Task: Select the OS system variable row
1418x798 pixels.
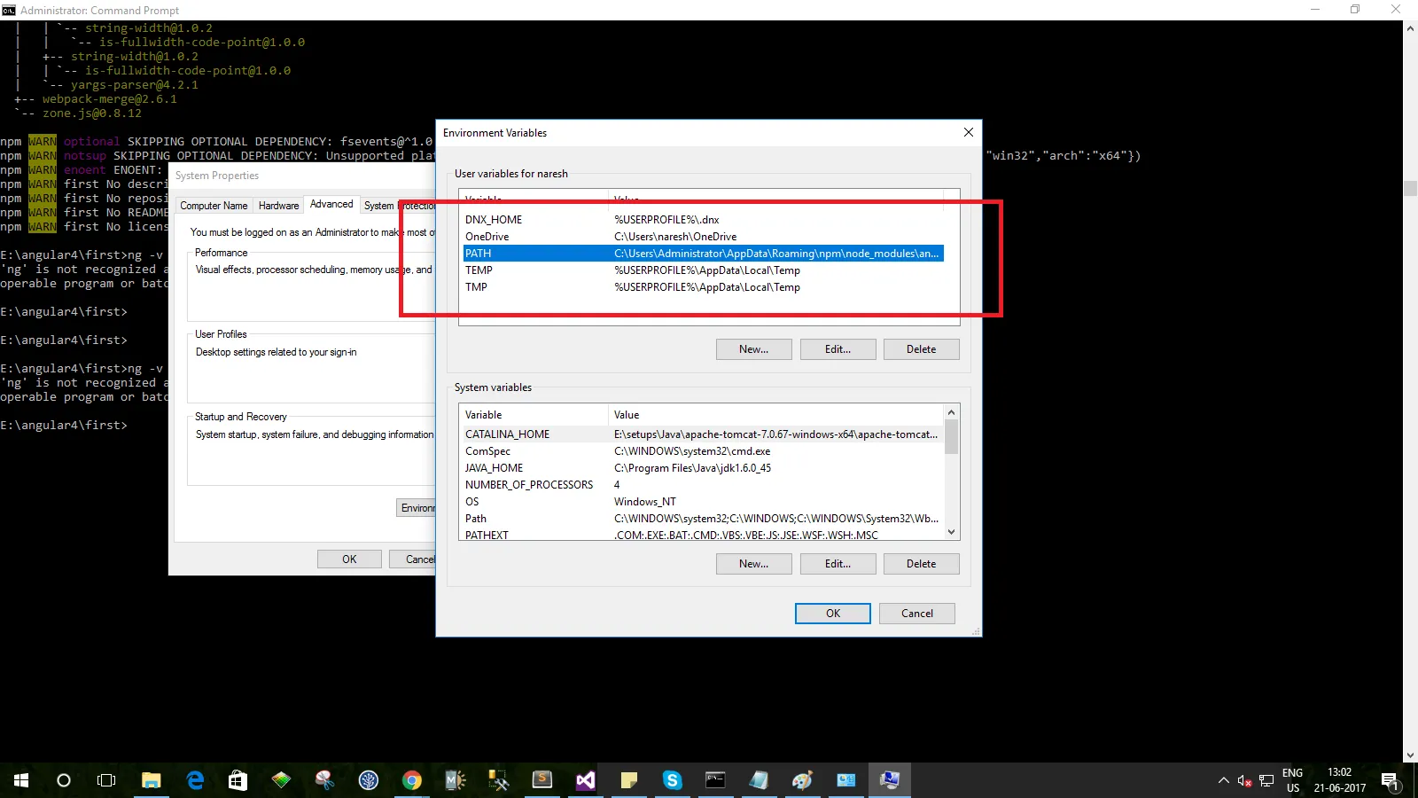Action: 702,502
